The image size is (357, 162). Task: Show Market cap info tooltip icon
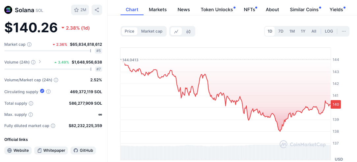pyautogui.click(x=29, y=44)
